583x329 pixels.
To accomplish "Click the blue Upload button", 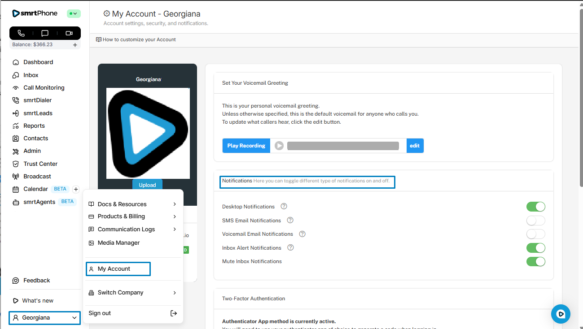I will coord(147,185).
